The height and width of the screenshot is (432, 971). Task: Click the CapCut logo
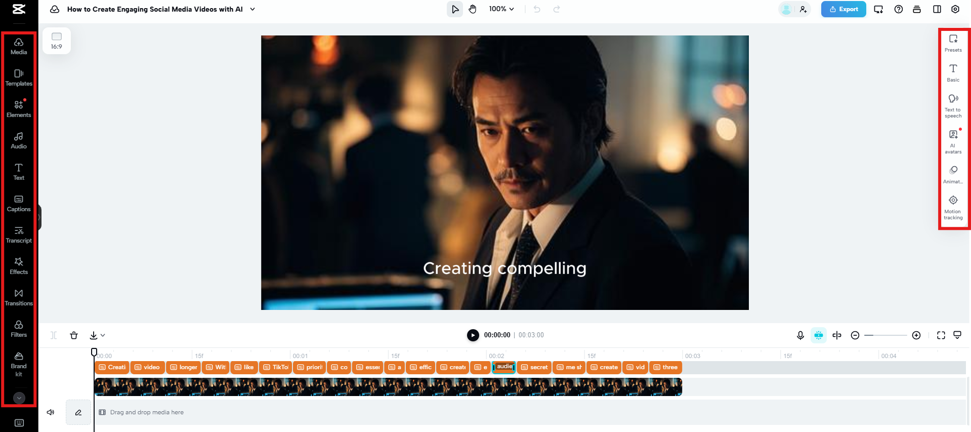click(19, 9)
